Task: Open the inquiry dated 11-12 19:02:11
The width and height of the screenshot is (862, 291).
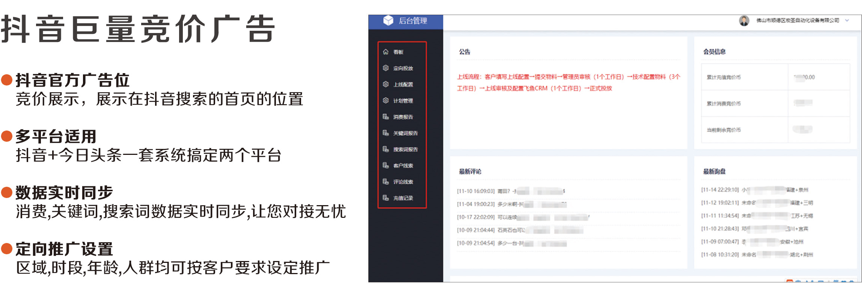Action: [x=757, y=203]
